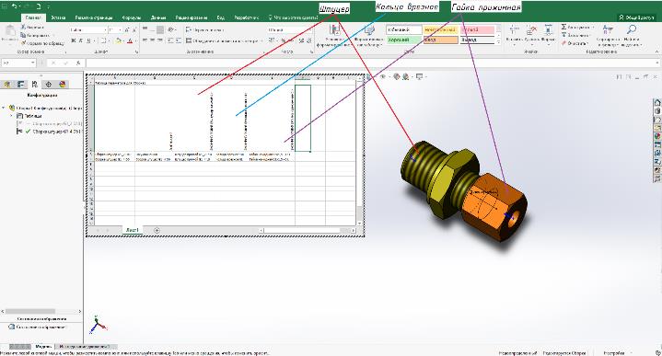Click the text orientation icon
662x356 pixels.
tap(171, 30)
